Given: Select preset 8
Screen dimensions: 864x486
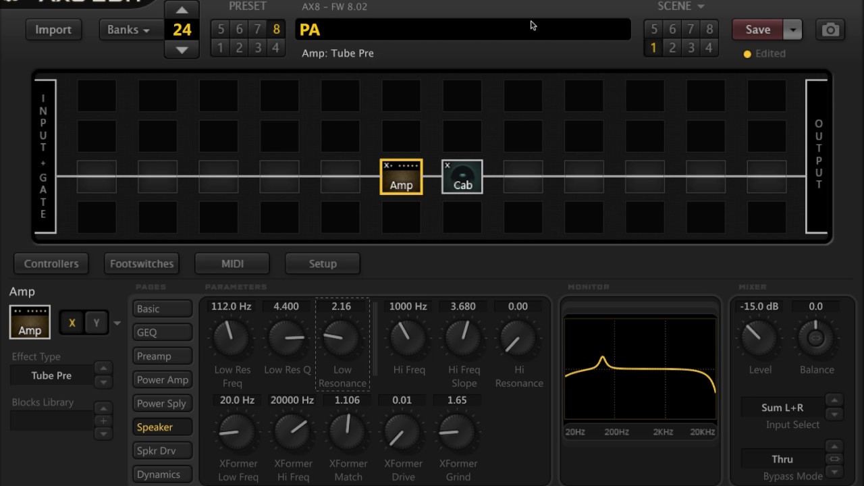Looking at the screenshot, I should [x=276, y=29].
